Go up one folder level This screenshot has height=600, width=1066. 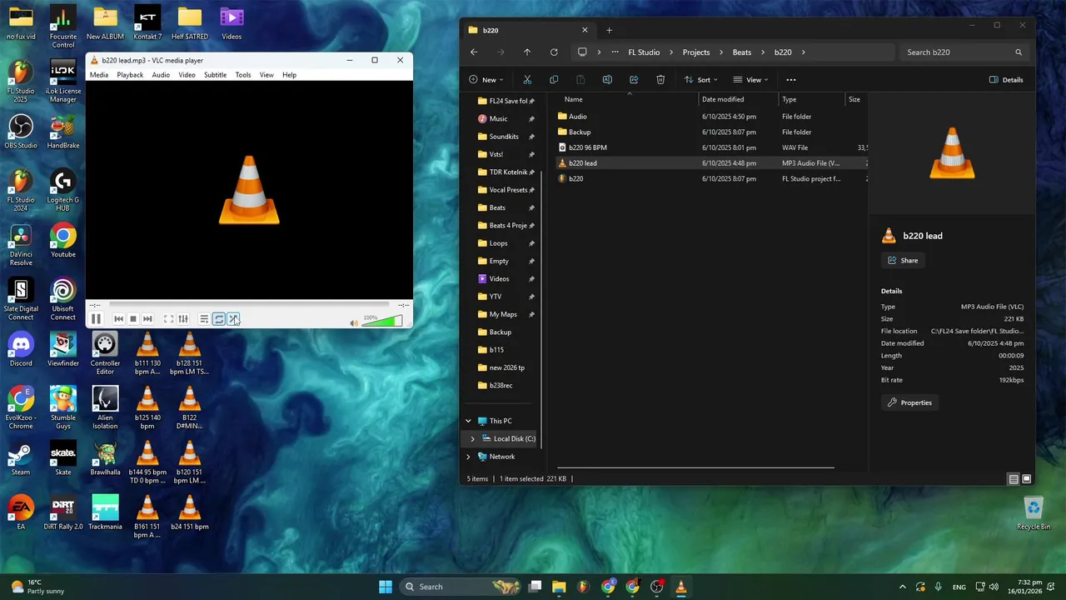point(527,52)
